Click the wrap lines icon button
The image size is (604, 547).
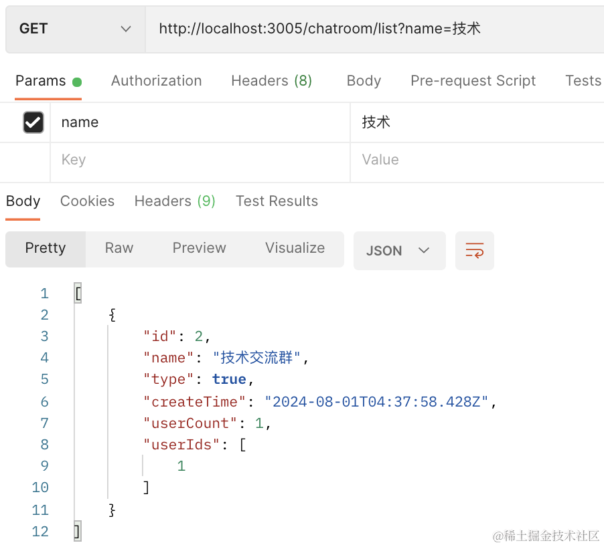474,251
